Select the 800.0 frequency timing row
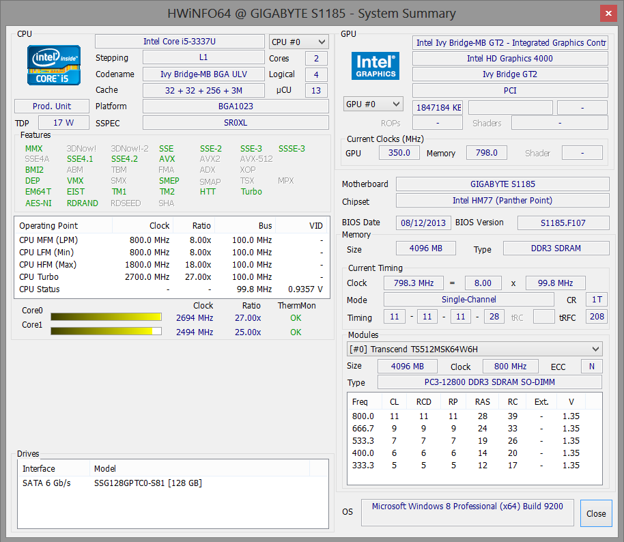Viewport: 624px width, 542px height. click(474, 416)
